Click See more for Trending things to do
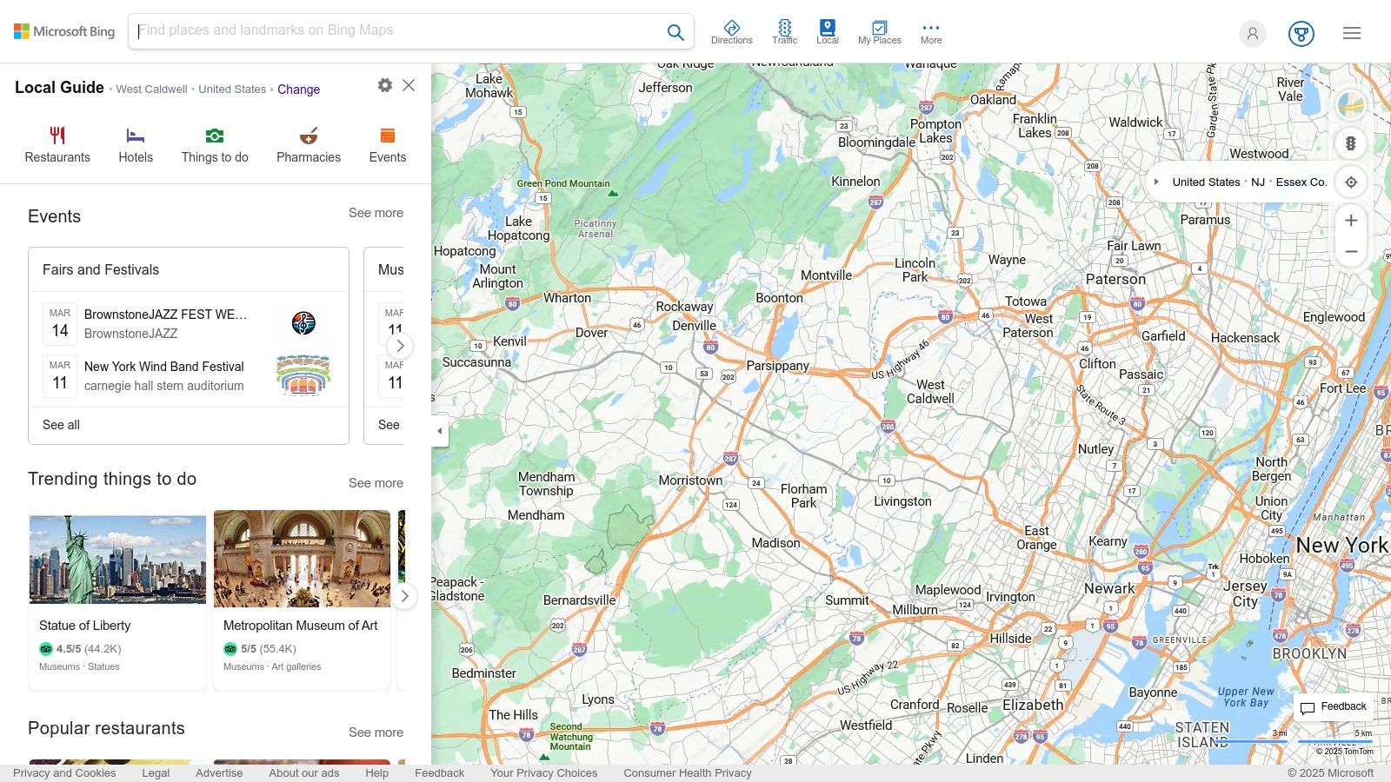Viewport: 1391px width, 782px height. 376,483
